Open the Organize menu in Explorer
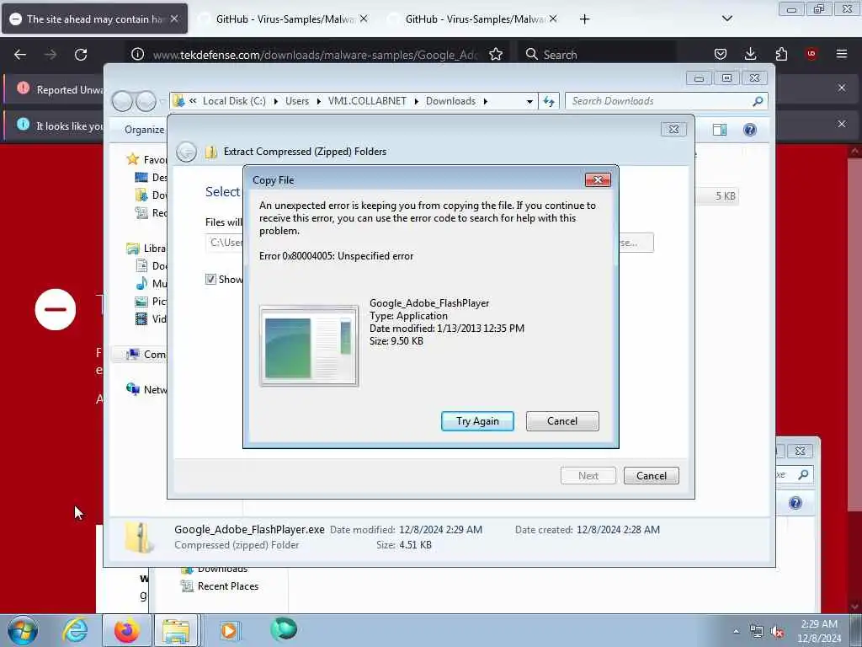Image resolution: width=862 pixels, height=647 pixels. tap(144, 130)
